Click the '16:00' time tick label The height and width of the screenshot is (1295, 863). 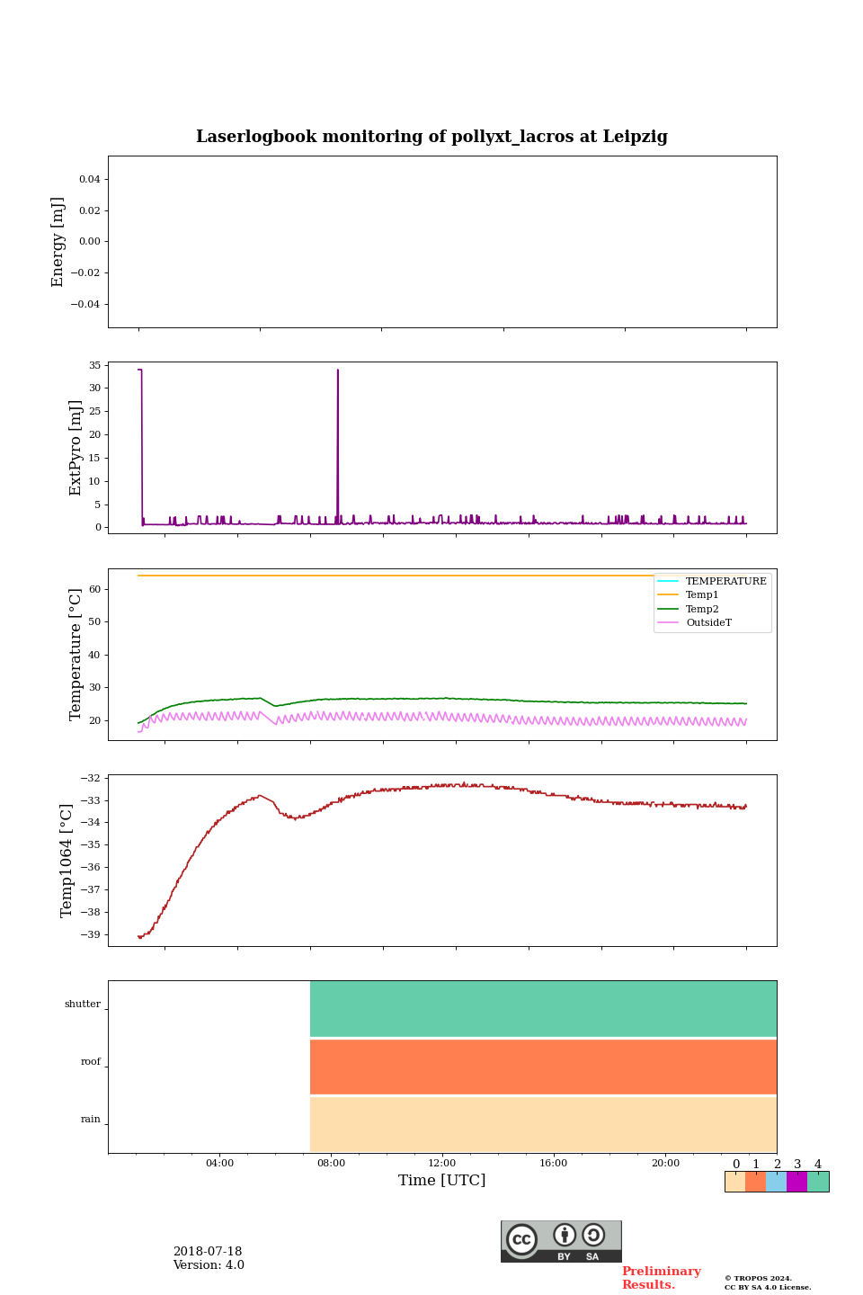(554, 1163)
